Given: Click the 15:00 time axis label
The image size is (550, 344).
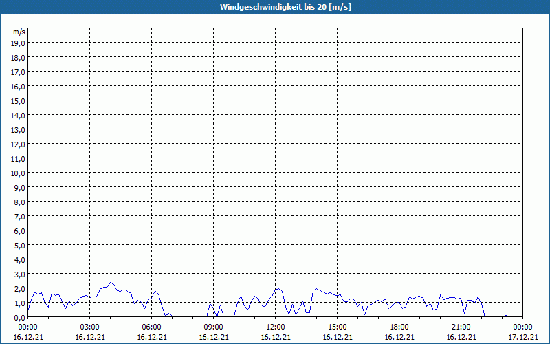Looking at the screenshot, I should click(x=338, y=327).
